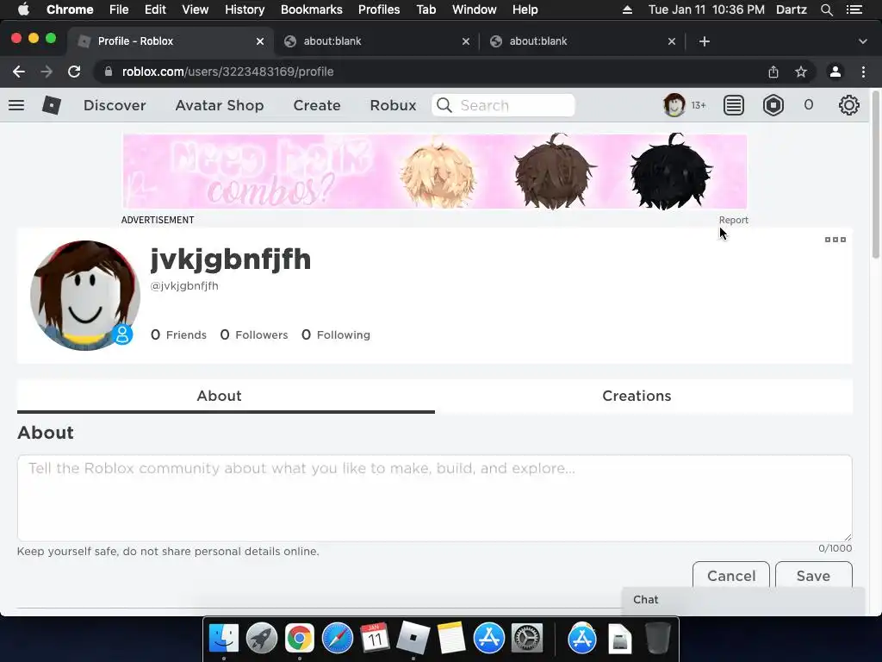Reload the Roblox profile page
The height and width of the screenshot is (662, 882).
pos(74,72)
